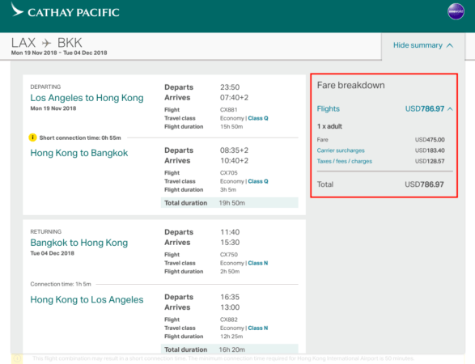Click the Hide summary link
Image resolution: width=475 pixels, height=364 pixels.
(418, 45)
